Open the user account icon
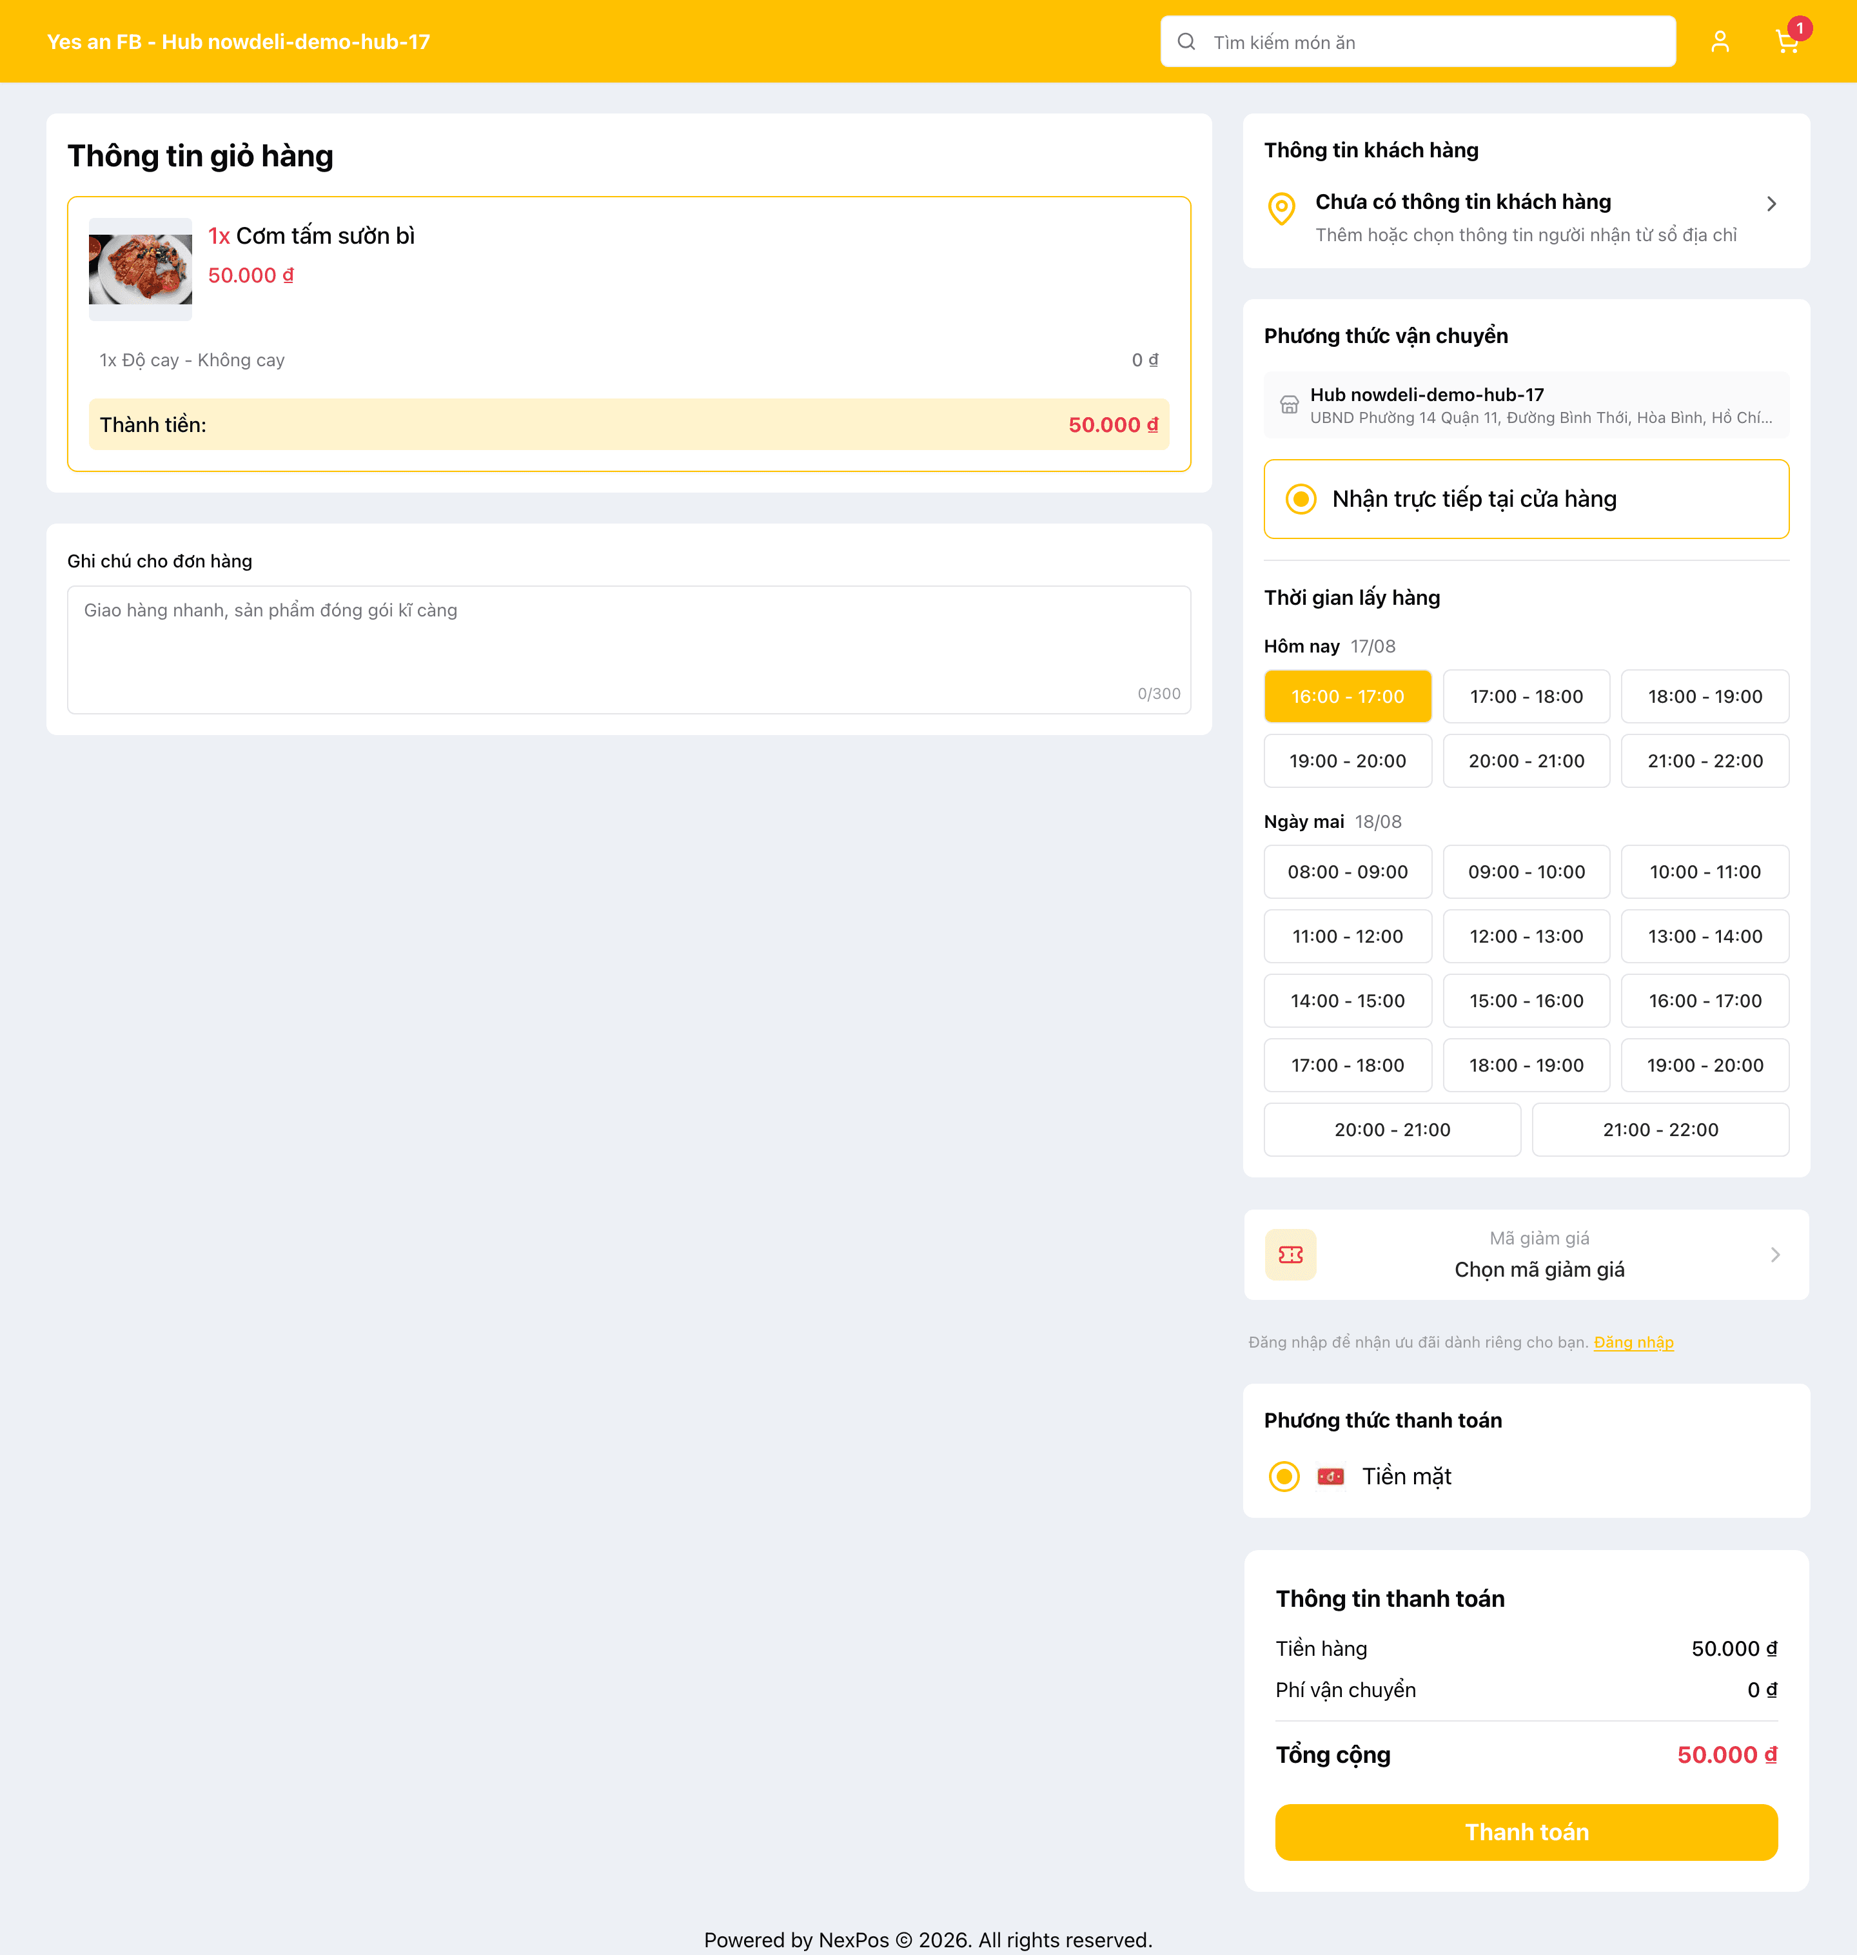 [1720, 41]
